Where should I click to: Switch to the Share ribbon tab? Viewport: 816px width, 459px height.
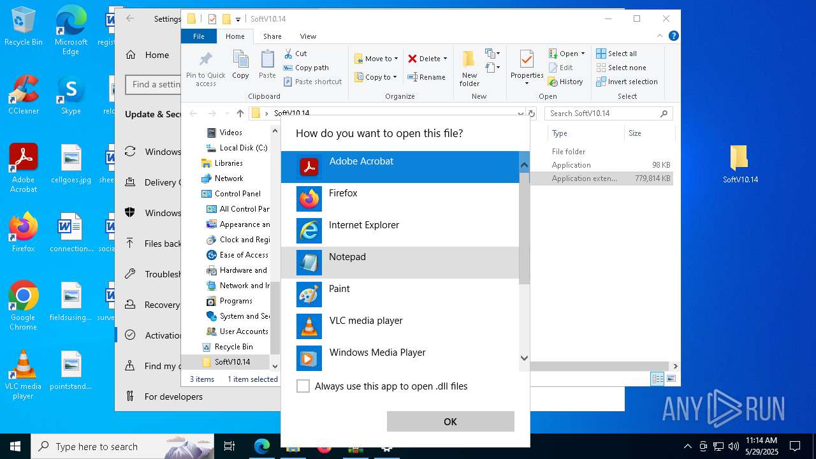pyautogui.click(x=272, y=36)
